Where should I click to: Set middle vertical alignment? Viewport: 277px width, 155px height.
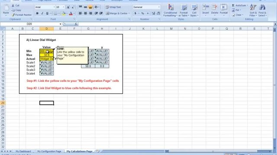pyautogui.click(x=85, y=7)
